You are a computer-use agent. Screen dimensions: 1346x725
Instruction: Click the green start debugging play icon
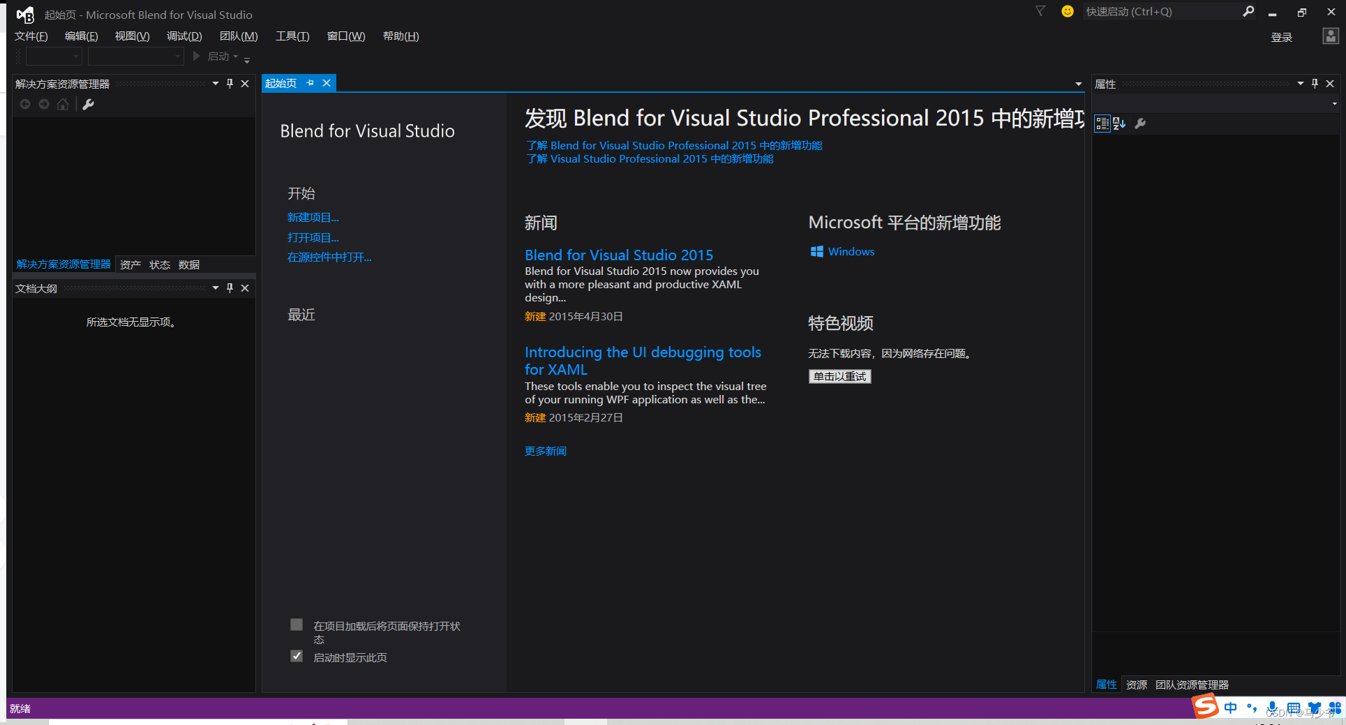tap(197, 56)
